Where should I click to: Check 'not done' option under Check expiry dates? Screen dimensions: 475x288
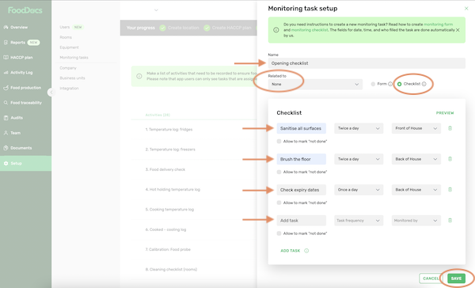pos(279,203)
